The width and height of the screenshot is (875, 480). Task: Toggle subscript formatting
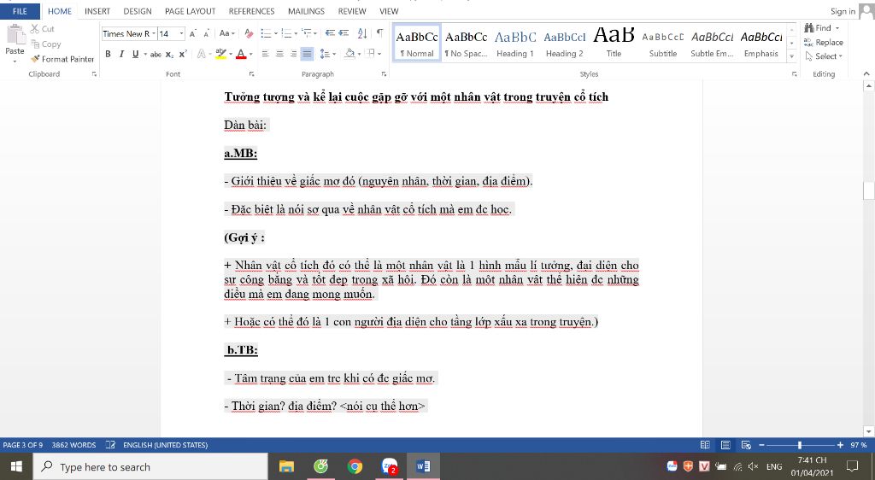coord(169,54)
